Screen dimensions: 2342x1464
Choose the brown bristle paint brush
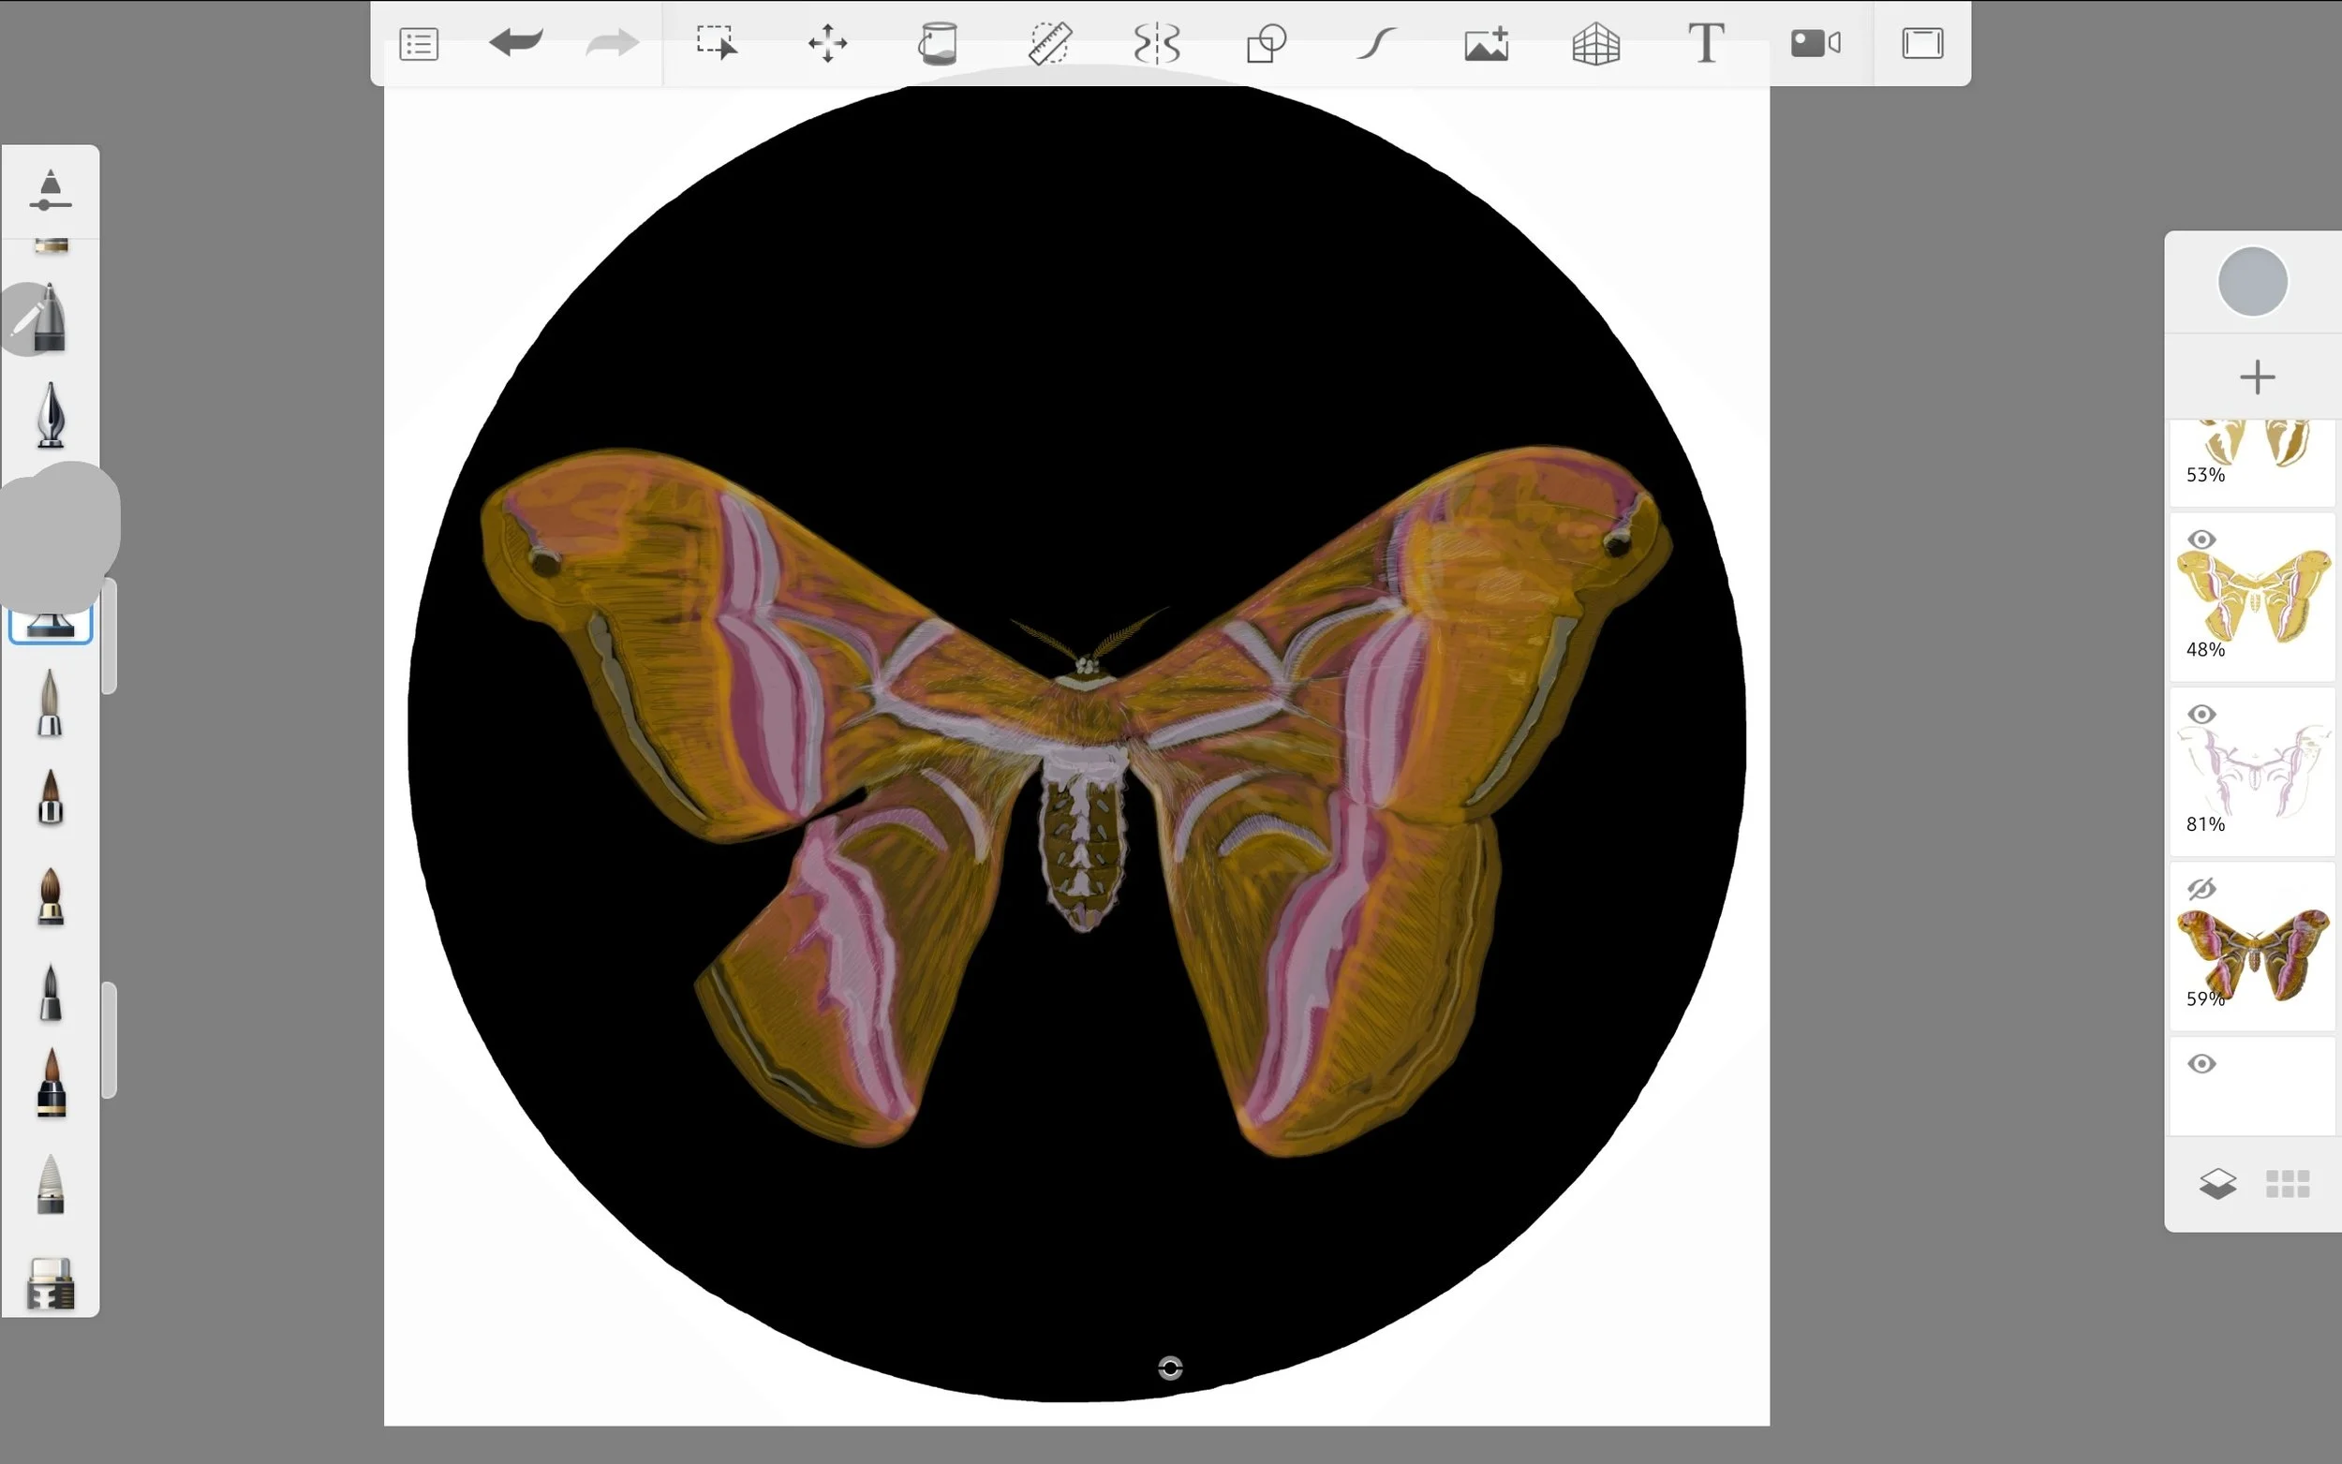tap(51, 798)
